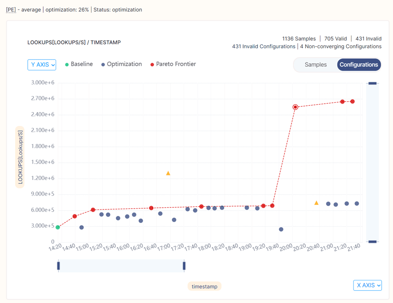The image size is (393, 303).
Task: Click the '431 Invalid' samples count
Action: pyautogui.click(x=369, y=39)
